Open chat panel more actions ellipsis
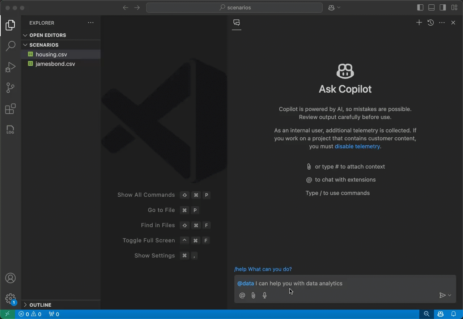Viewport: 463px width, 319px height. [442, 22]
